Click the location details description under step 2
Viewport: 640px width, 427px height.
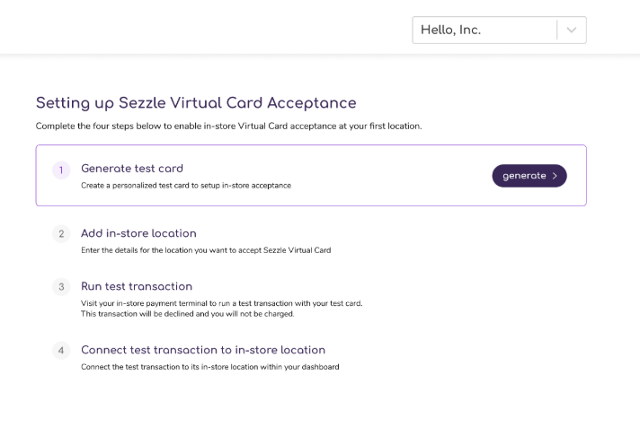[206, 249]
